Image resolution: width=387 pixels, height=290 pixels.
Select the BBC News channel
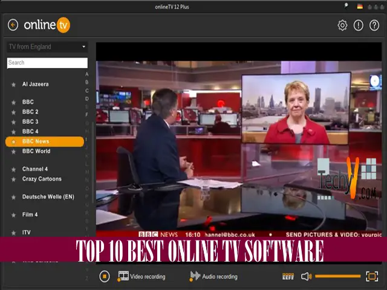click(44, 141)
